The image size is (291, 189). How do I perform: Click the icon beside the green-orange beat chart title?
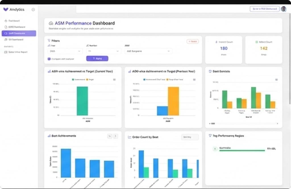pos(210,71)
